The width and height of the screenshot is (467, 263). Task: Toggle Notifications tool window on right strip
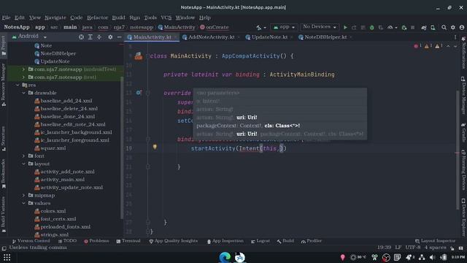tap(463, 53)
